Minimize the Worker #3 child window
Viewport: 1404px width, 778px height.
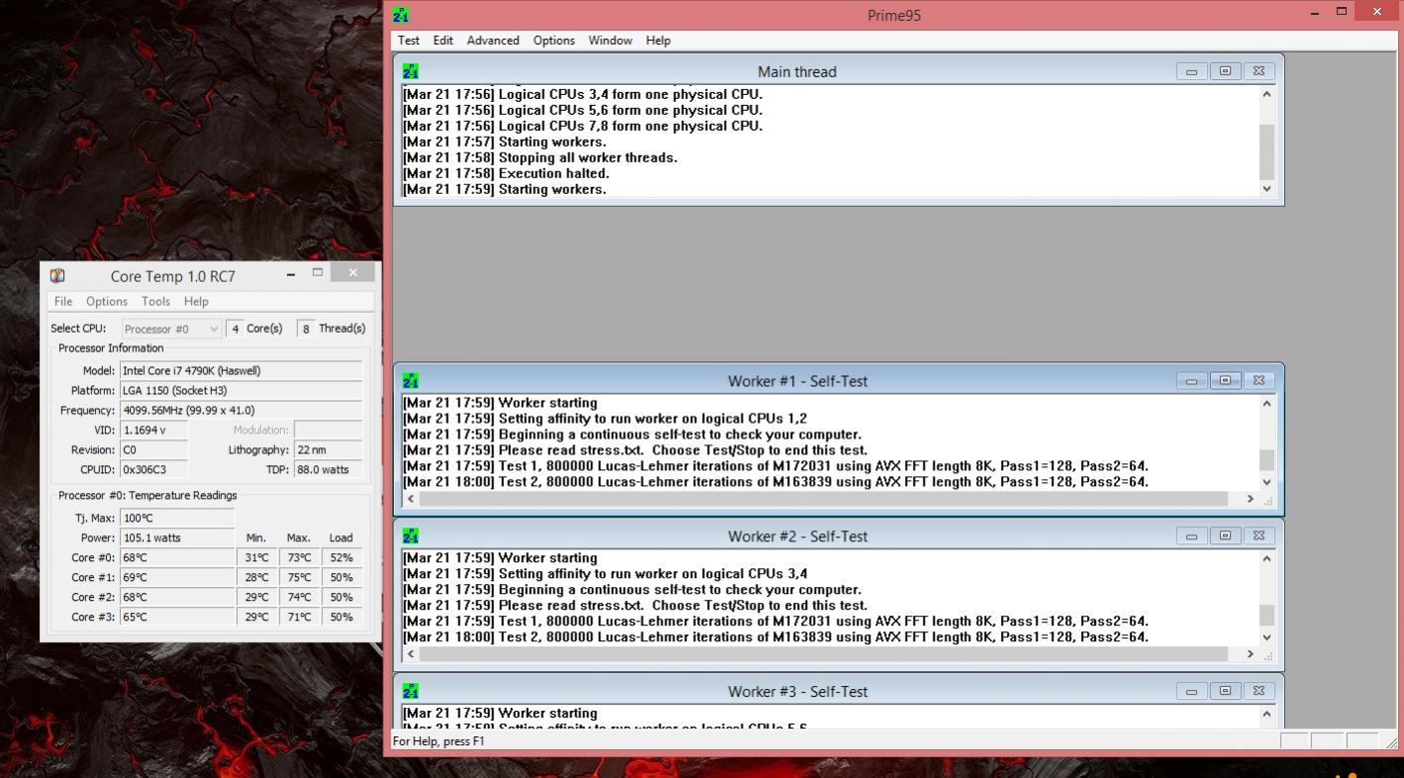1191,691
